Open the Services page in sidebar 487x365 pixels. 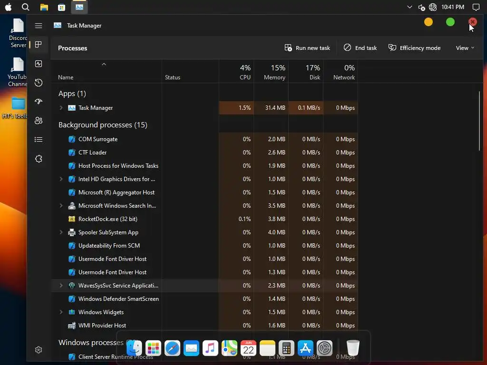point(39,159)
